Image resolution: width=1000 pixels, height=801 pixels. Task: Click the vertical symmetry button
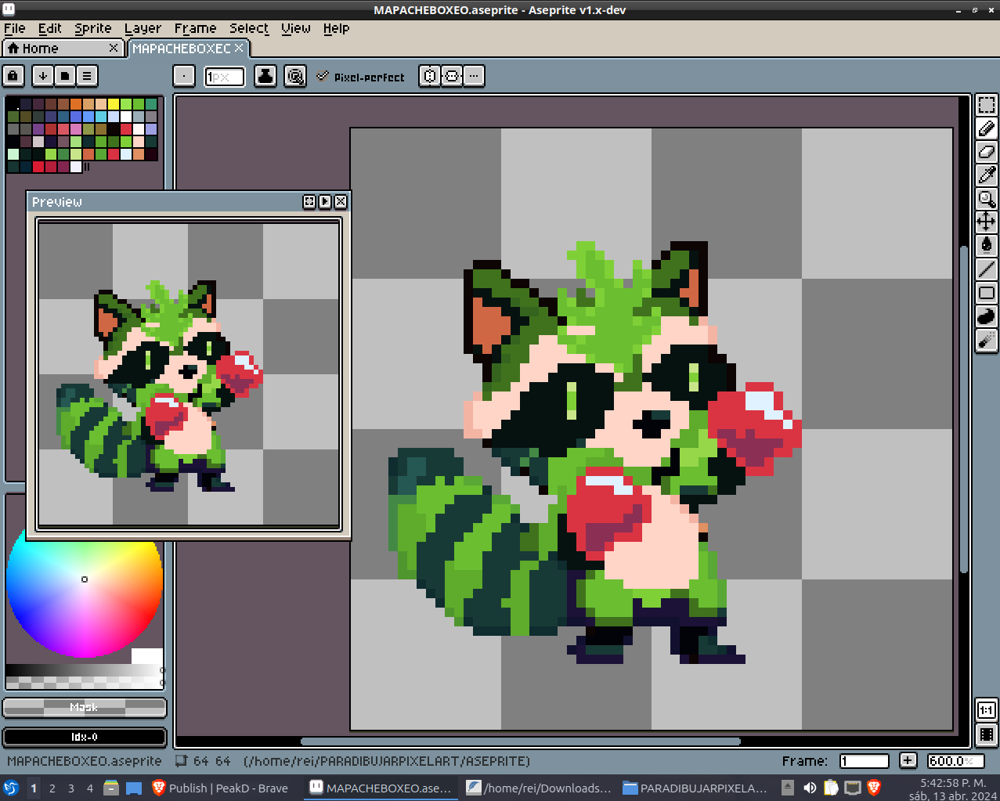(452, 76)
